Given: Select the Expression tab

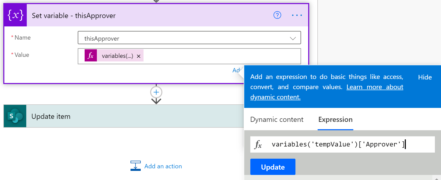Looking at the screenshot, I should (335, 119).
